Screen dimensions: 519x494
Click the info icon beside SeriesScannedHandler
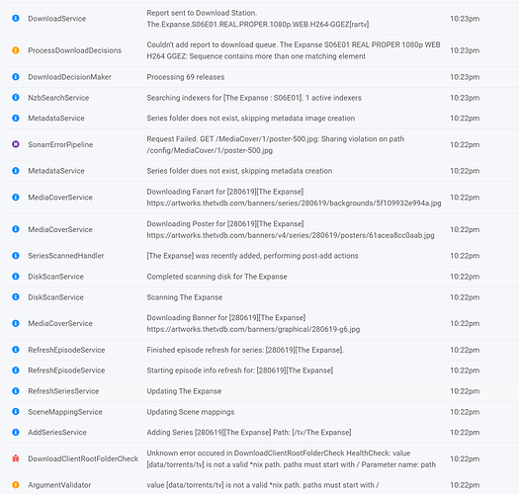coord(16,256)
